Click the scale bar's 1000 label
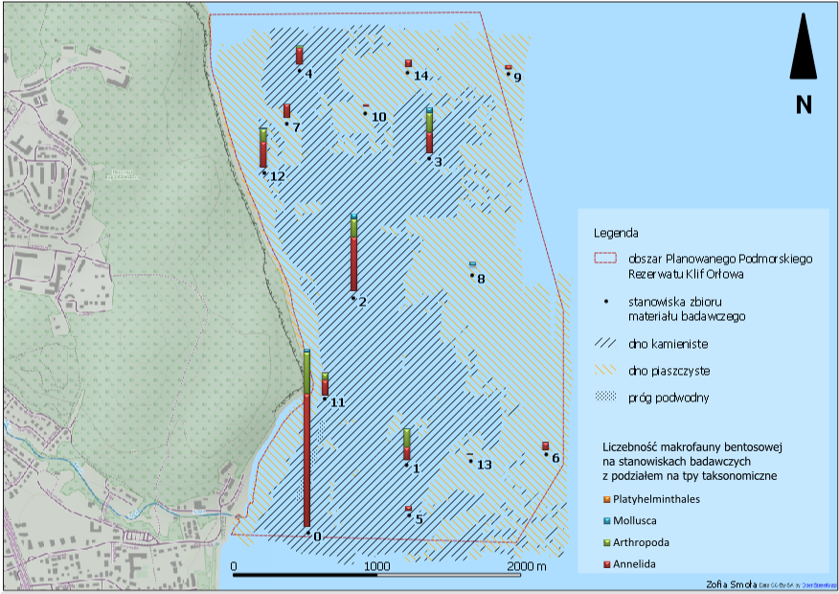 (x=377, y=566)
